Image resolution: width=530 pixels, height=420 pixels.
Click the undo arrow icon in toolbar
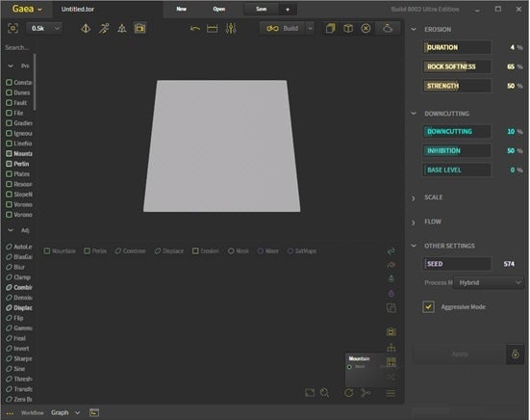pyautogui.click(x=195, y=29)
